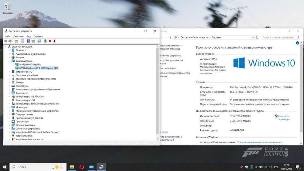Select the Bluetooth device category

21,50
